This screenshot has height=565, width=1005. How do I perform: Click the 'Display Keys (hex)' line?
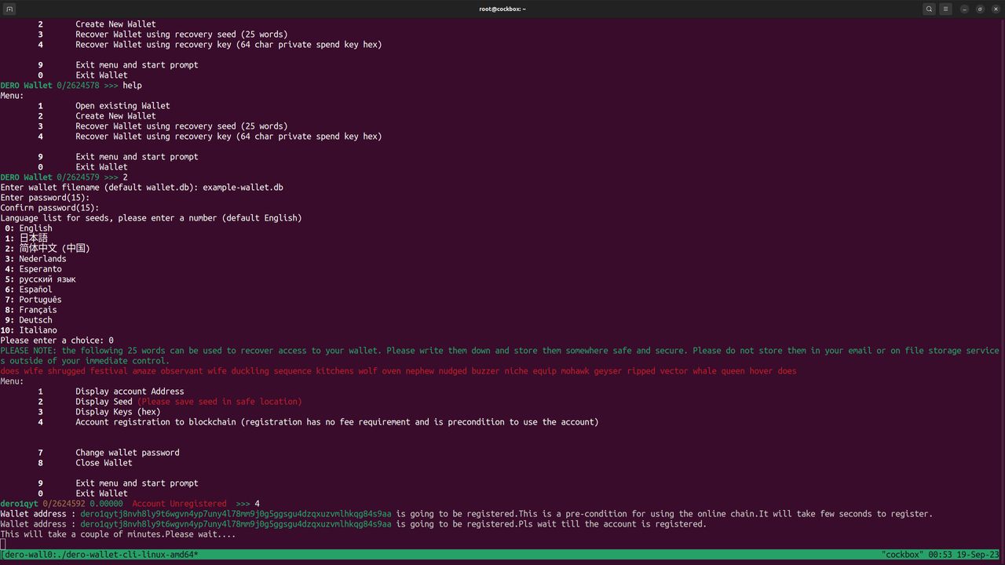[x=99, y=411]
